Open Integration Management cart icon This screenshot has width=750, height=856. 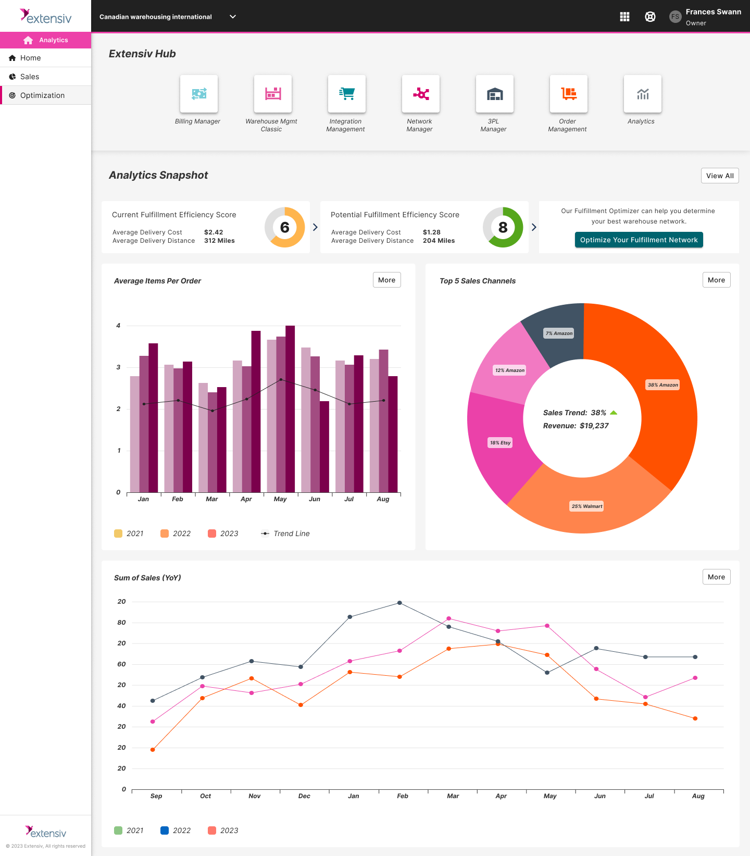(x=347, y=94)
